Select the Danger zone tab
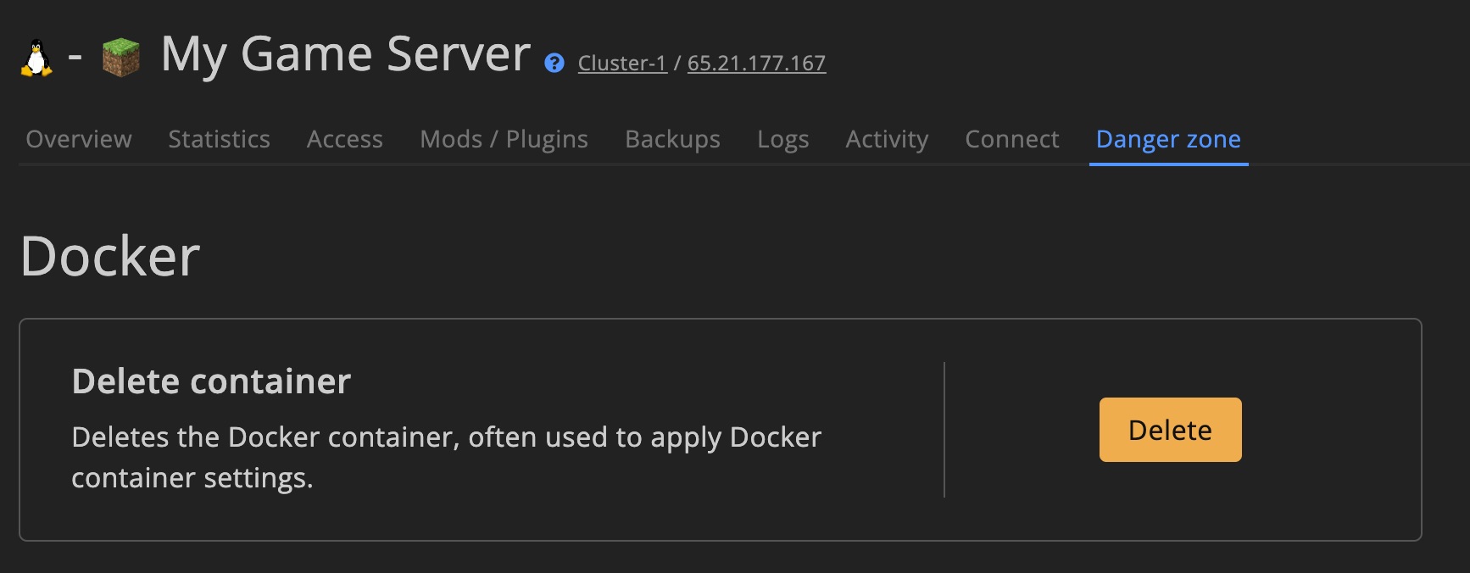The image size is (1470, 573). tap(1168, 138)
